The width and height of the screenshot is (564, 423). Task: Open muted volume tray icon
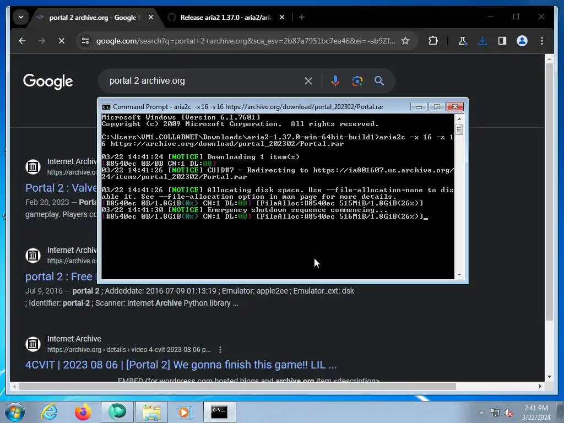coord(508,413)
